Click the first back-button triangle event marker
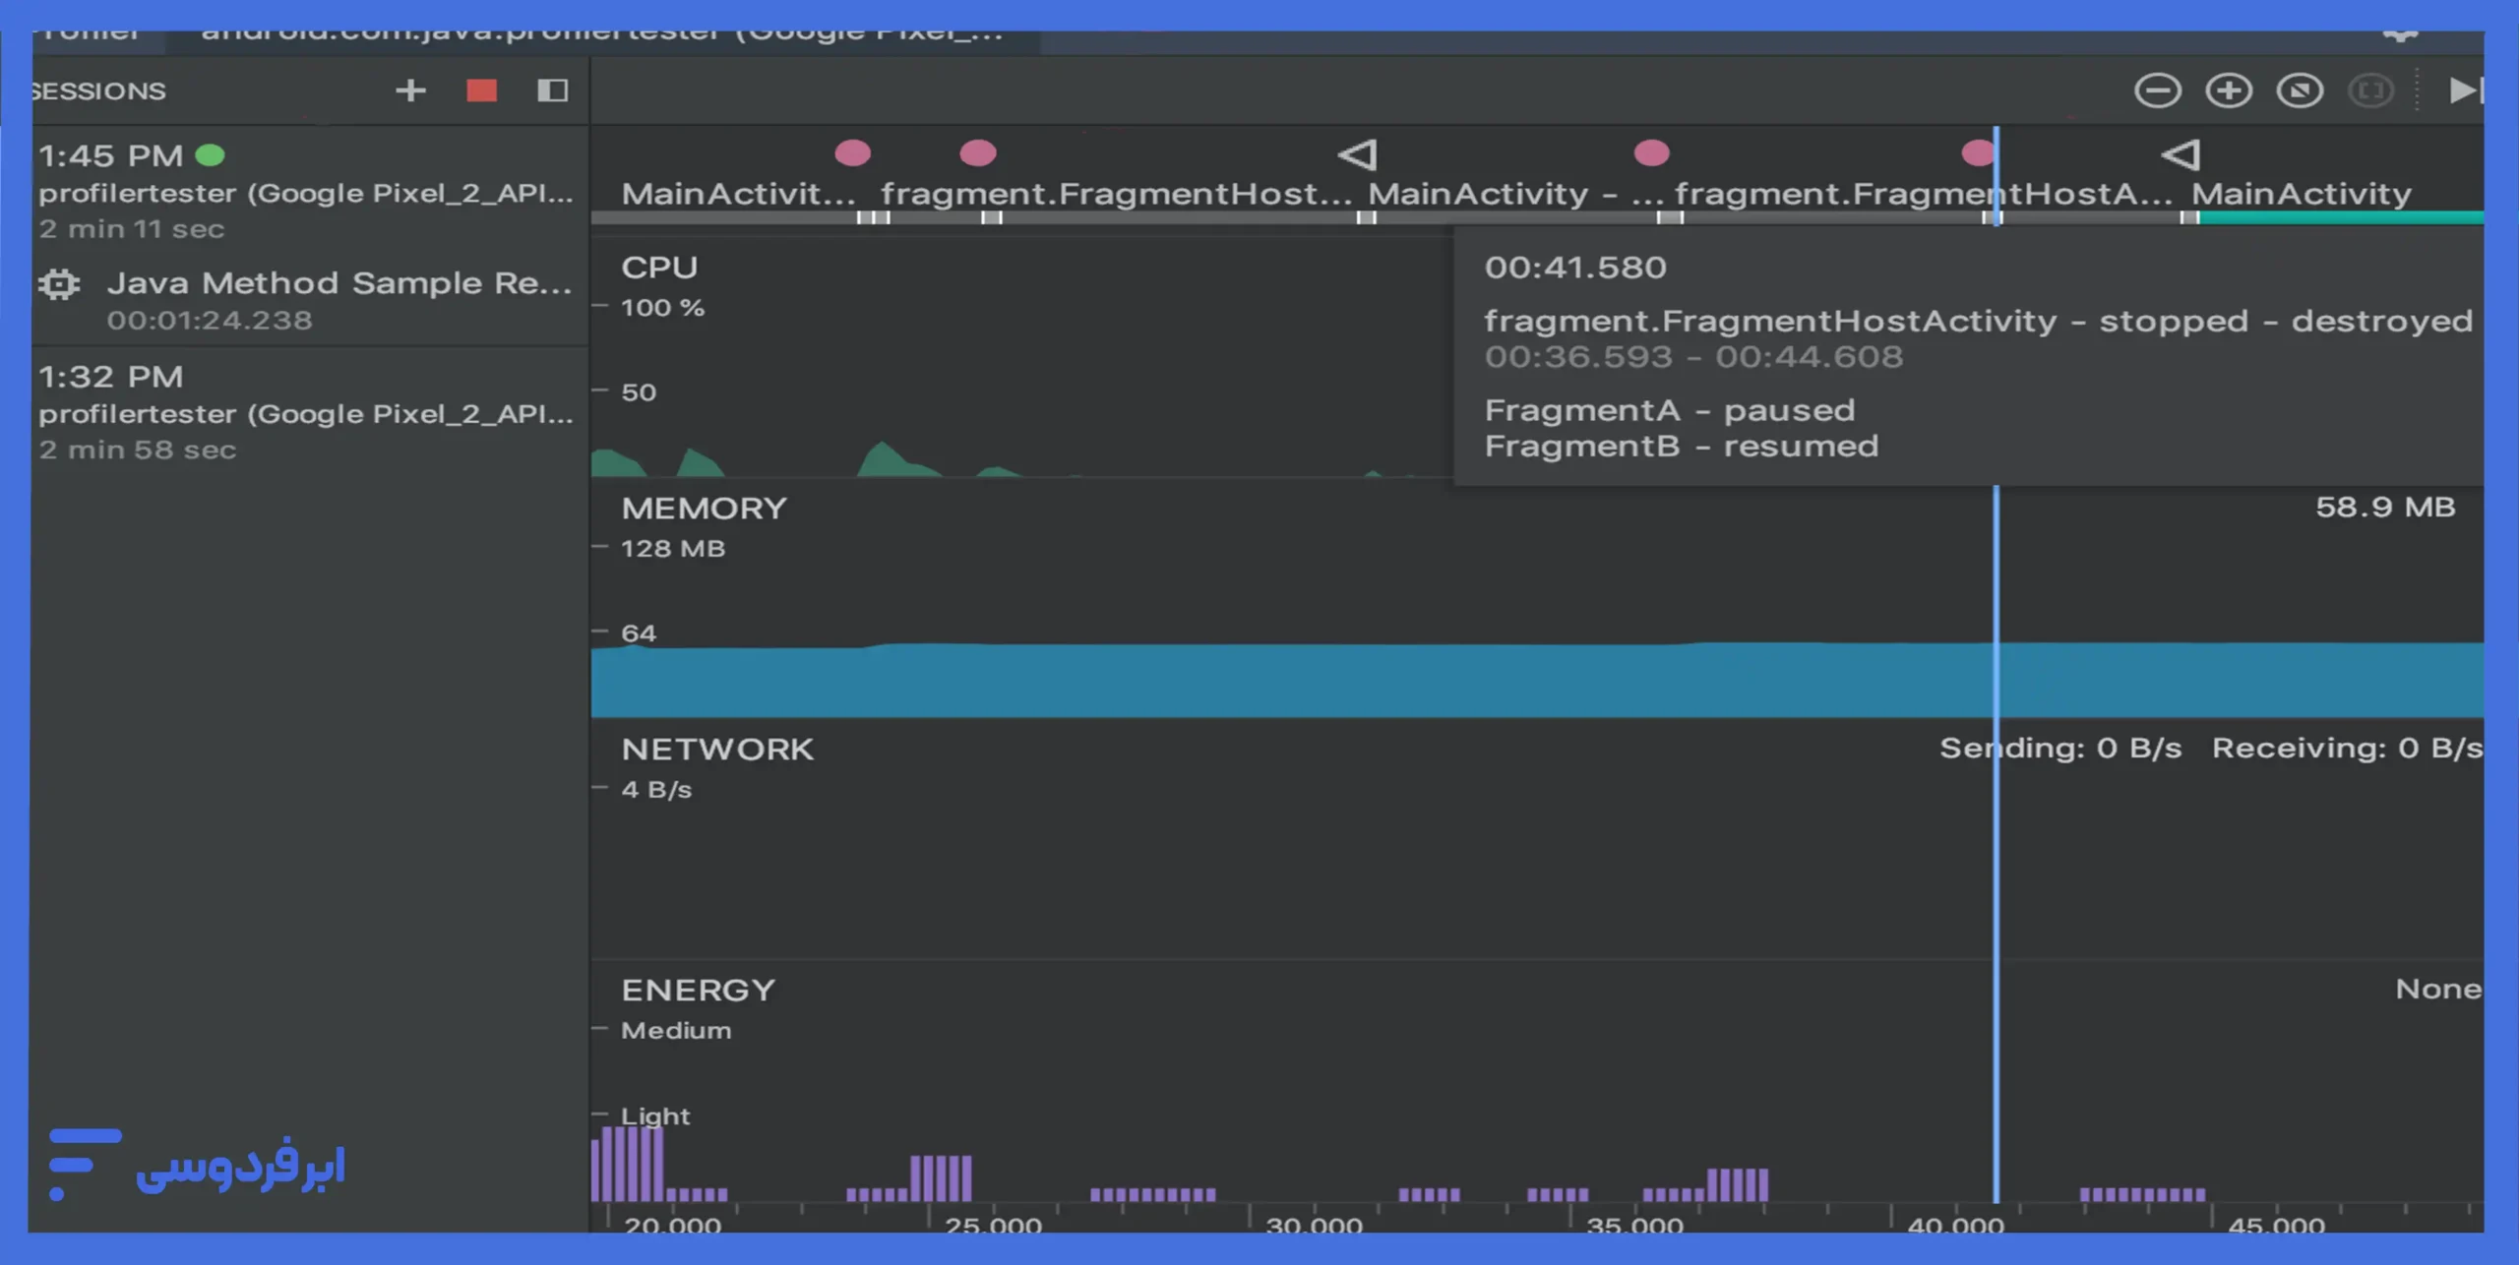This screenshot has height=1265, width=2519. pos(1358,154)
